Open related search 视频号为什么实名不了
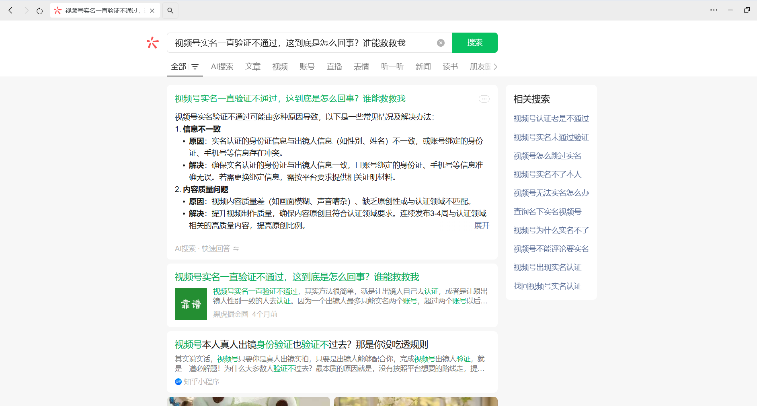 coord(551,230)
